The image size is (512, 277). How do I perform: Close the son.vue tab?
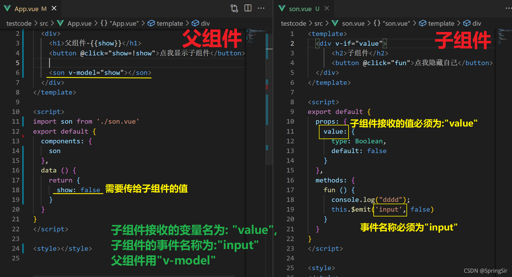(x=327, y=9)
